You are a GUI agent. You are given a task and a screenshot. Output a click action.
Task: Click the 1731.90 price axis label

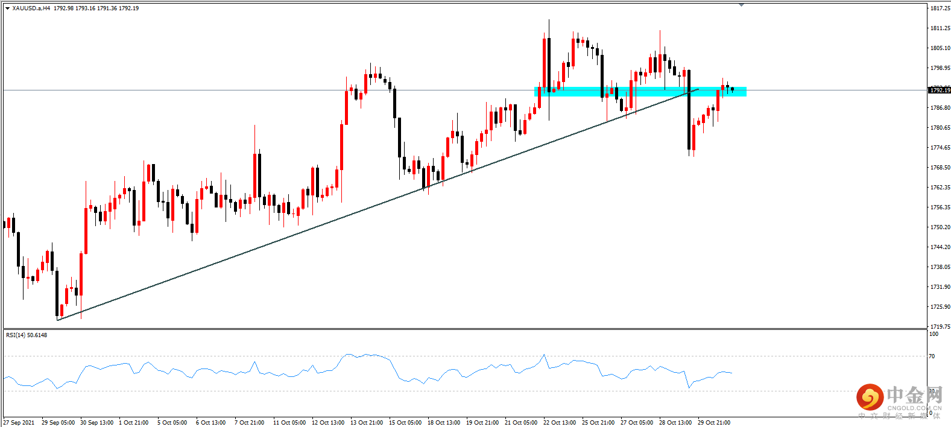point(940,287)
